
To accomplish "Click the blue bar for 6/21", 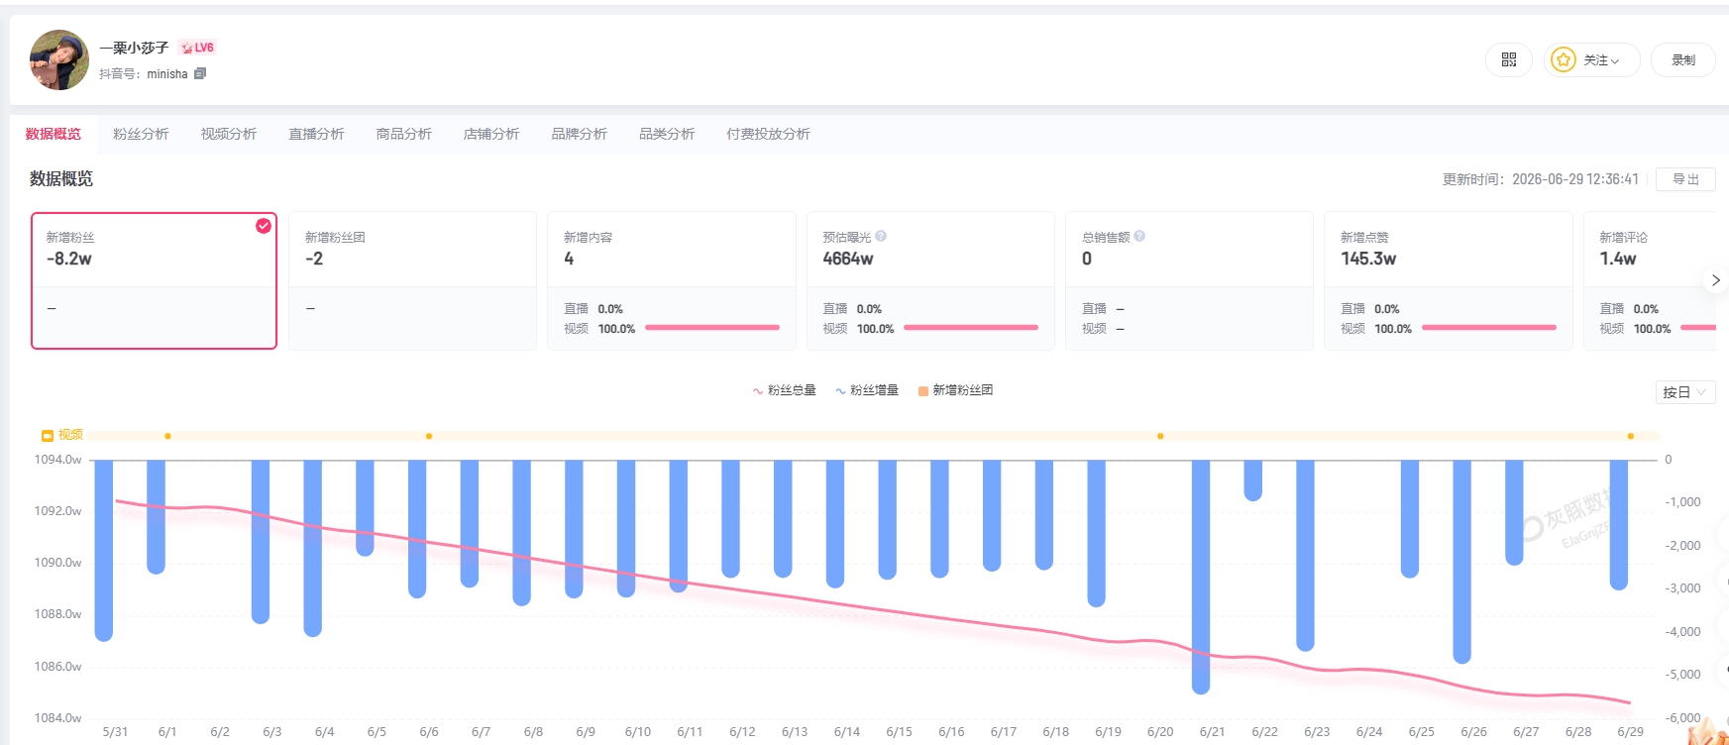I will [x=1201, y=577].
